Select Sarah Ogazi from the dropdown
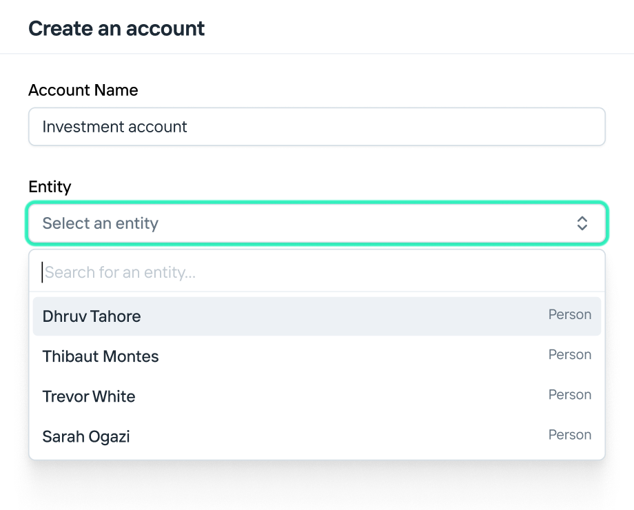 click(86, 436)
